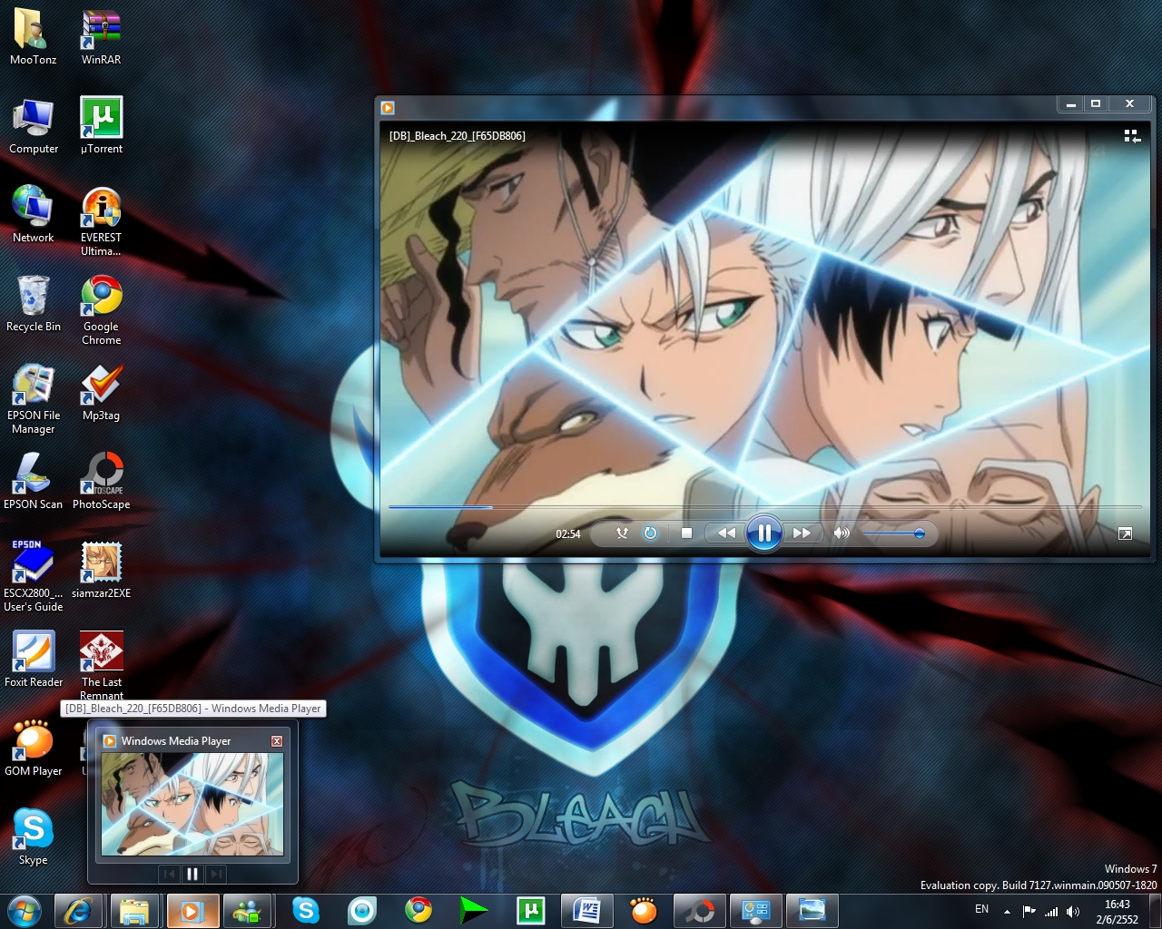Screen dimensions: 1162x929
Task: Select the EVEREST Ultimate desktop shortcut
Action: 102,221
